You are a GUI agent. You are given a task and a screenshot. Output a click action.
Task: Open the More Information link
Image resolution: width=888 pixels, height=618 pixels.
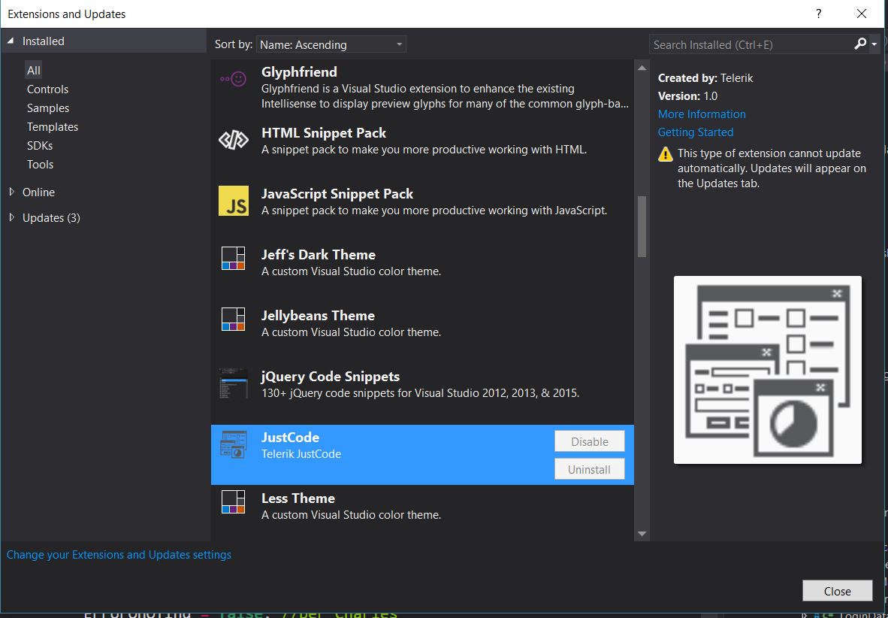pyautogui.click(x=702, y=114)
